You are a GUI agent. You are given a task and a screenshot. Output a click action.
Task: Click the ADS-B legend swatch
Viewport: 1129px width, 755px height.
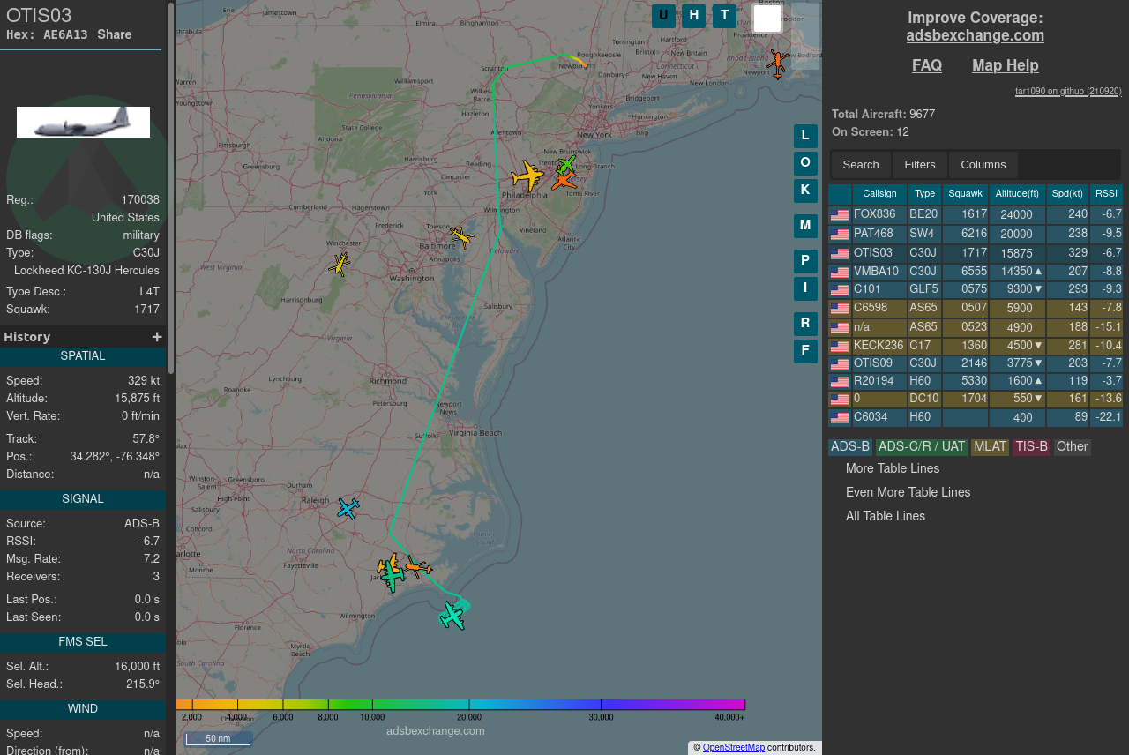coord(850,447)
